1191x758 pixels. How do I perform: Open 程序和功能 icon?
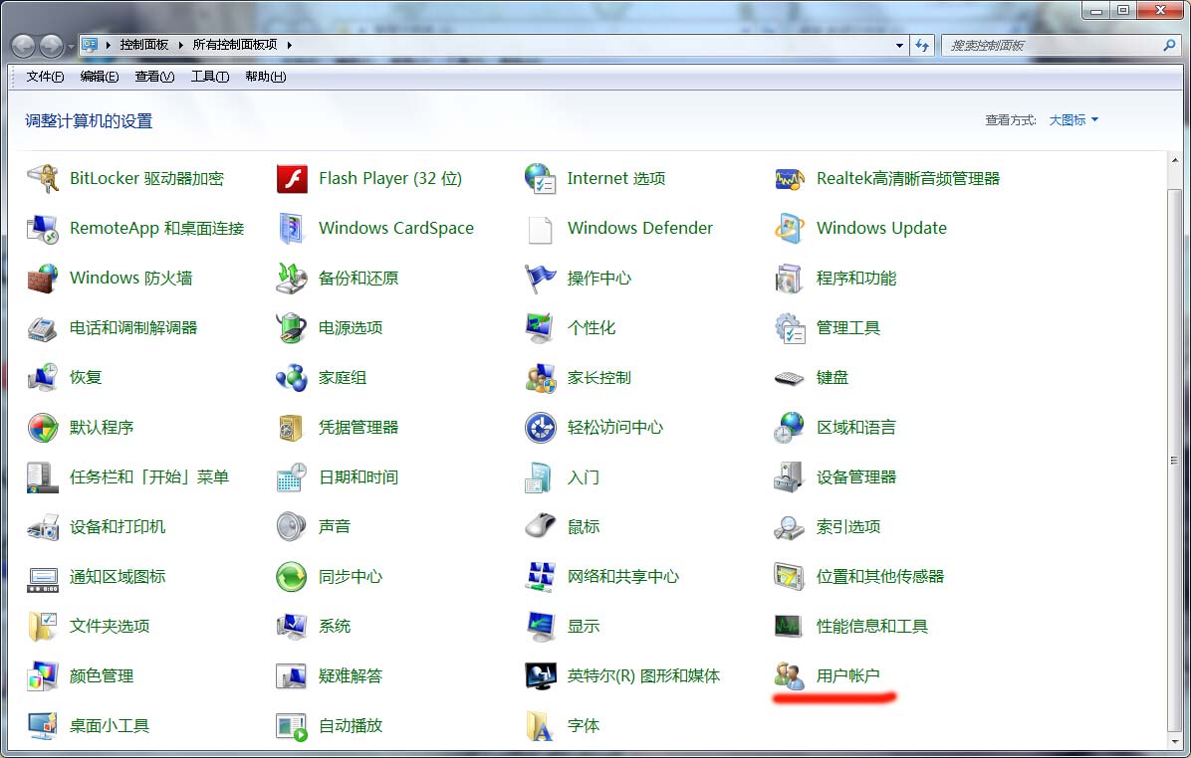790,279
